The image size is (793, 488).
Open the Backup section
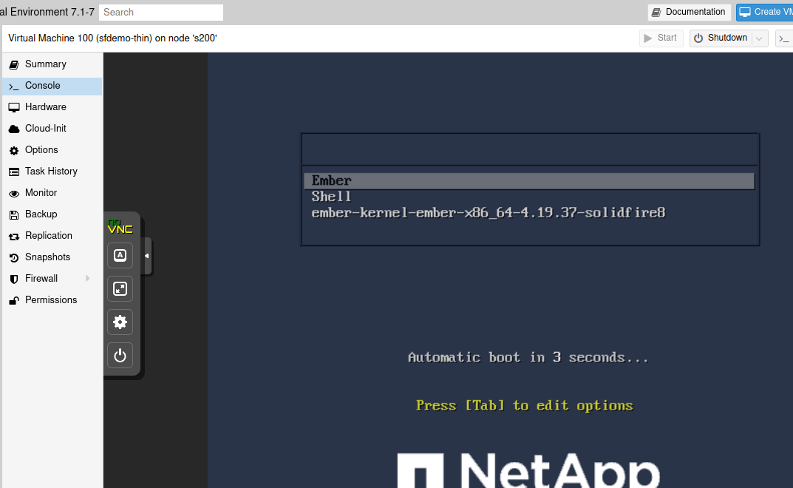(52, 214)
